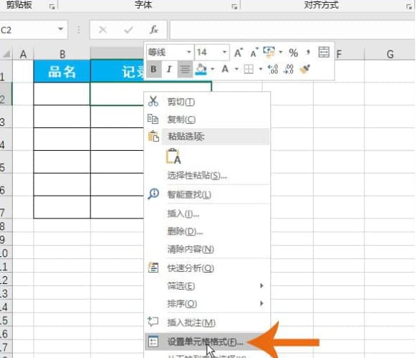Click the decrease font size icon
418x358 pixels.
point(255,53)
